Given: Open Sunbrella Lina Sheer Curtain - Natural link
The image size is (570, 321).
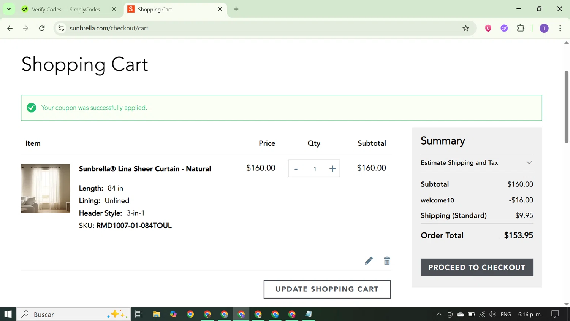Looking at the screenshot, I should 145,169.
